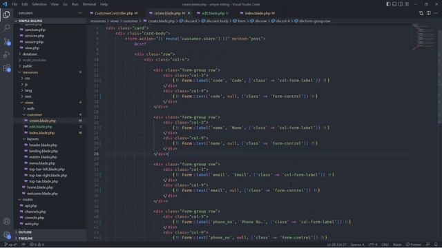This screenshot has width=442, height=248.
Task: Open the Accounts menu icon
Action: tap(6, 221)
